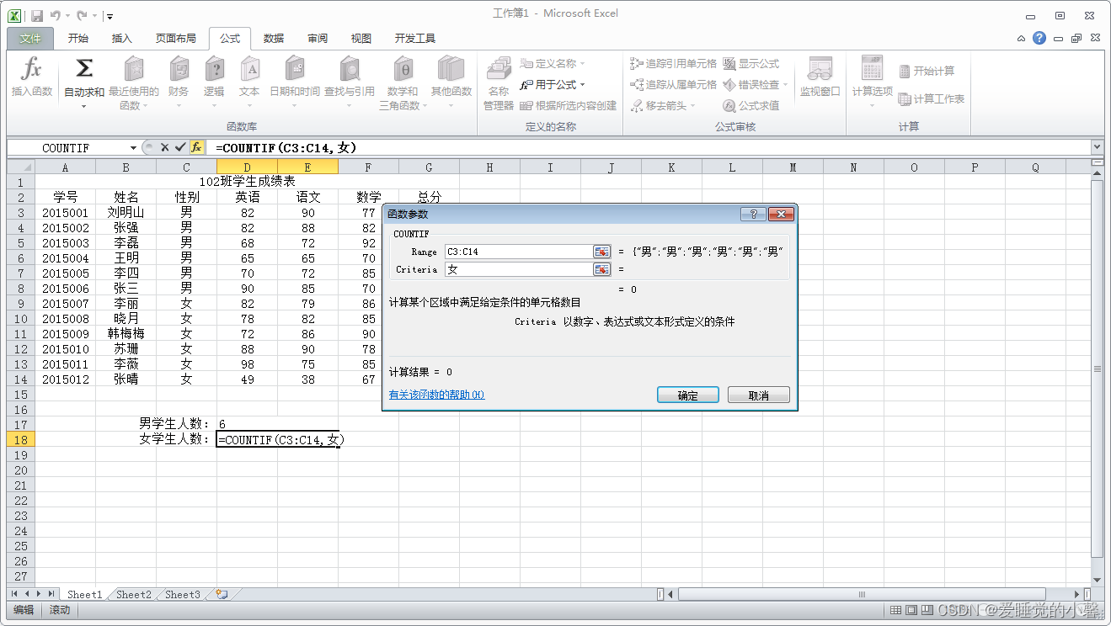Open Math & Trig (数学和三角函数) functions

coord(403,82)
